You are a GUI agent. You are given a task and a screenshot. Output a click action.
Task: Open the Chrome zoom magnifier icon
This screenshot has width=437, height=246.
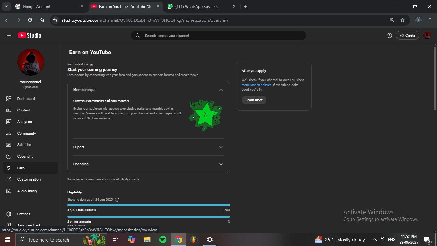(x=392, y=20)
